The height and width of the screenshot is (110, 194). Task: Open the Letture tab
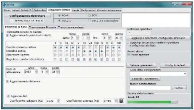point(15,10)
